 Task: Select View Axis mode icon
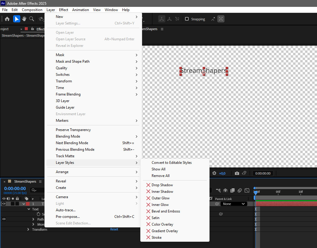tap(177, 19)
